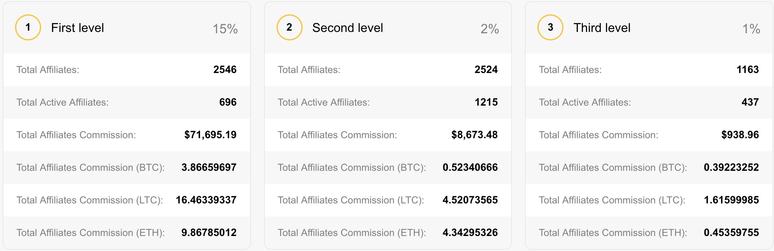774x251 pixels.
Task: Click the First level heading
Action: pos(77,28)
